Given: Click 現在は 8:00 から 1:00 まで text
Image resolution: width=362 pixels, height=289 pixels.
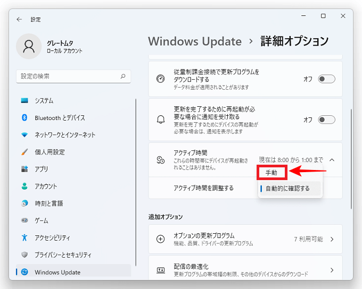Looking at the screenshot, I should (x=291, y=160).
